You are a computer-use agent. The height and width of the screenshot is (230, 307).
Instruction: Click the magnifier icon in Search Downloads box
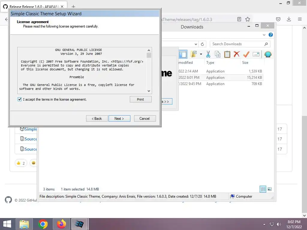click(x=266, y=44)
